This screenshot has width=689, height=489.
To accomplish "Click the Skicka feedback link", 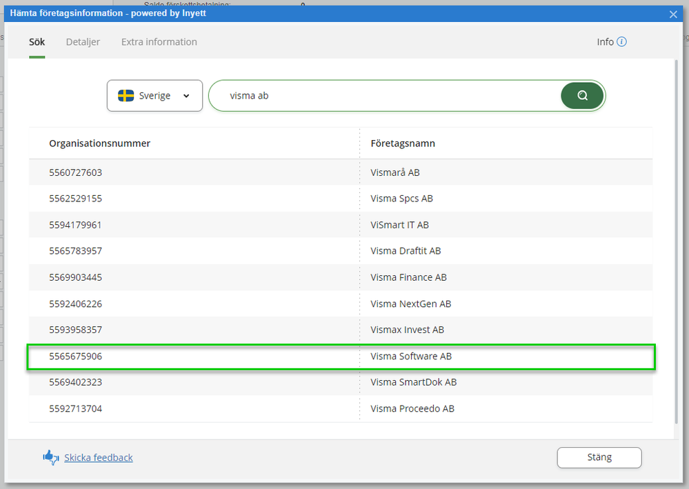I will (99, 458).
